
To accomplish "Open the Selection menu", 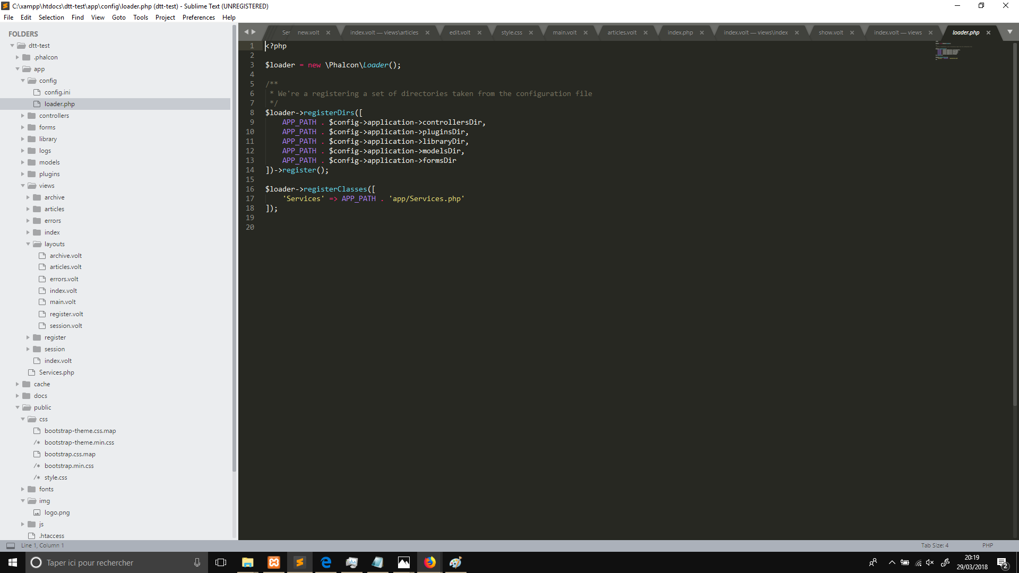I will (51, 18).
